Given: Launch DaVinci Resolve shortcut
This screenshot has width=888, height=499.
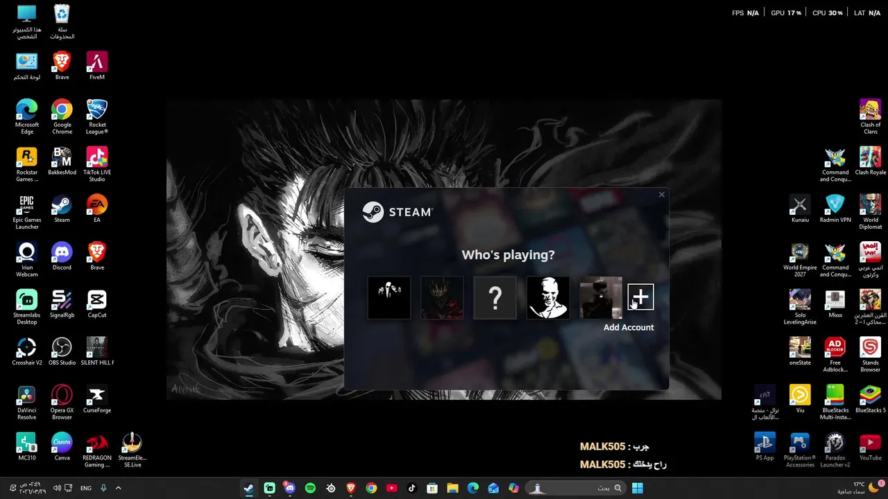Looking at the screenshot, I should tap(27, 402).
